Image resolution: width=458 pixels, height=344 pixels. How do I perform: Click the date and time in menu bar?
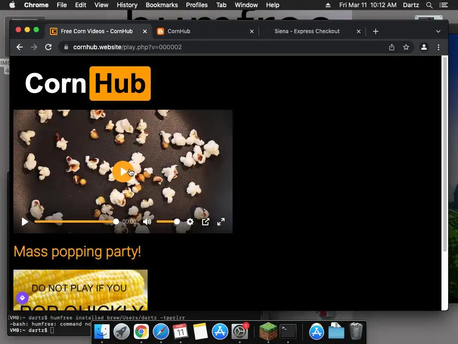368,5
